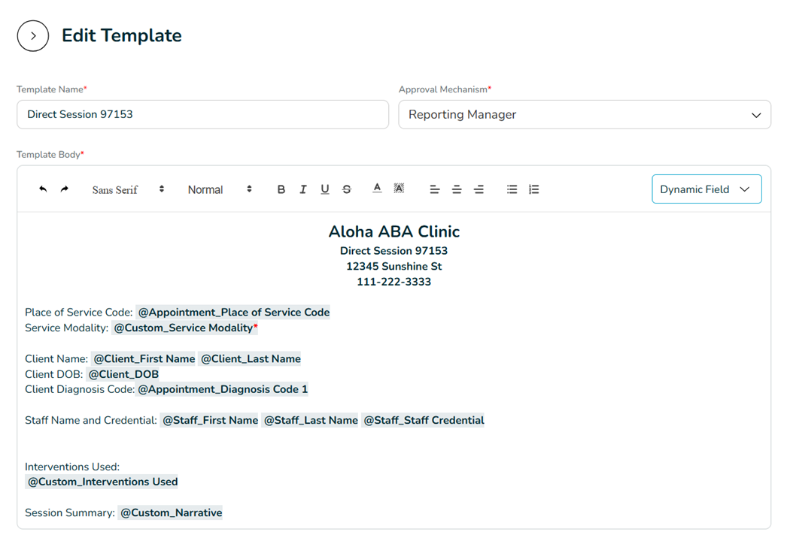Open the text background highlight color picker
Screen dimensions: 790x556
click(x=399, y=189)
